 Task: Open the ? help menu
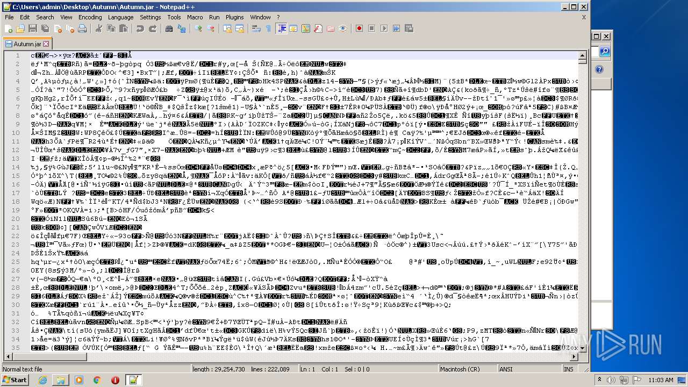point(278,17)
